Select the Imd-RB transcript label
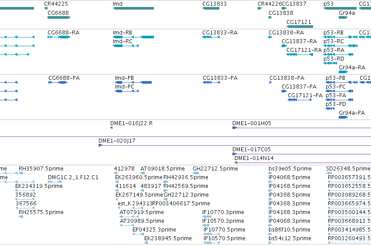 pyautogui.click(x=123, y=33)
